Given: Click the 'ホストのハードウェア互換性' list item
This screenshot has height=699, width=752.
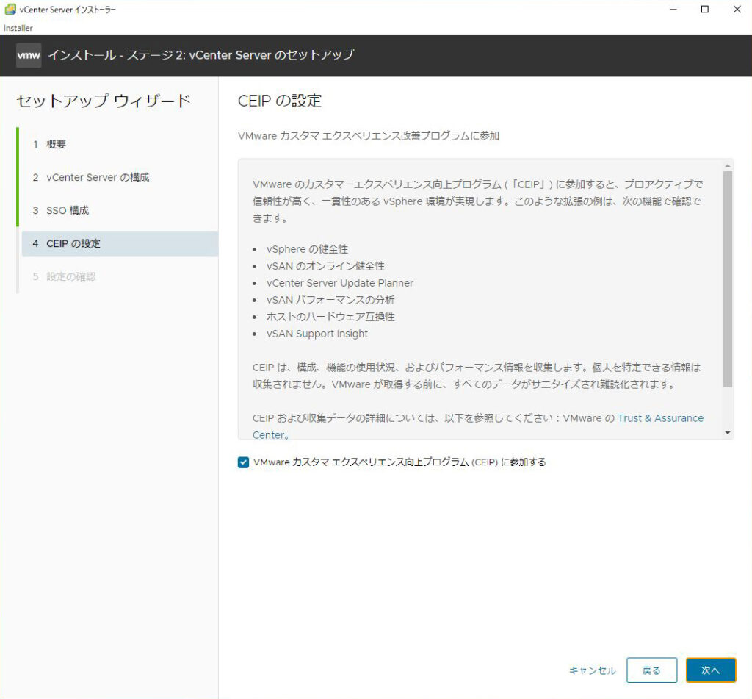Looking at the screenshot, I should pyautogui.click(x=330, y=316).
